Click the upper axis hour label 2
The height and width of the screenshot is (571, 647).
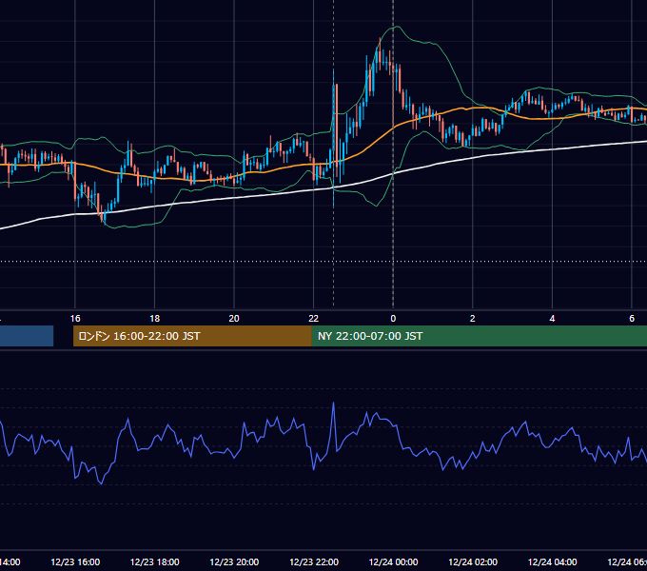click(473, 318)
